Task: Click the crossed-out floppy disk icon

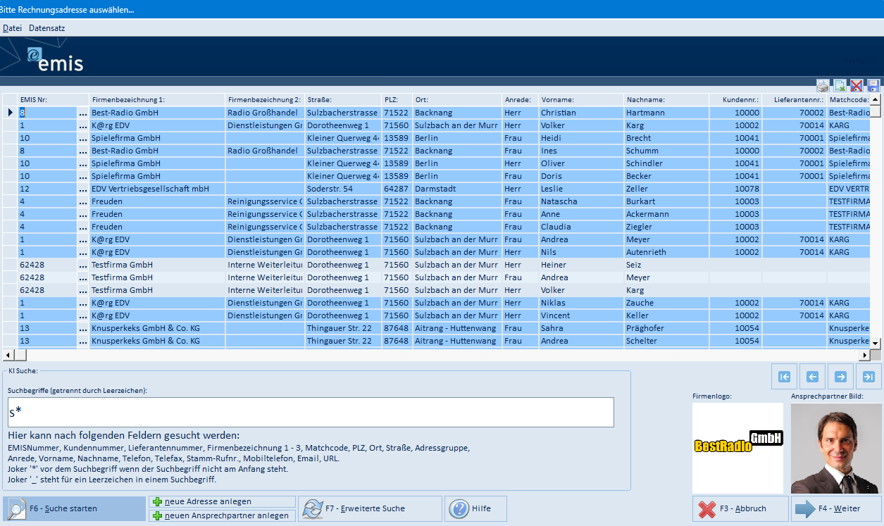Action: (x=857, y=86)
